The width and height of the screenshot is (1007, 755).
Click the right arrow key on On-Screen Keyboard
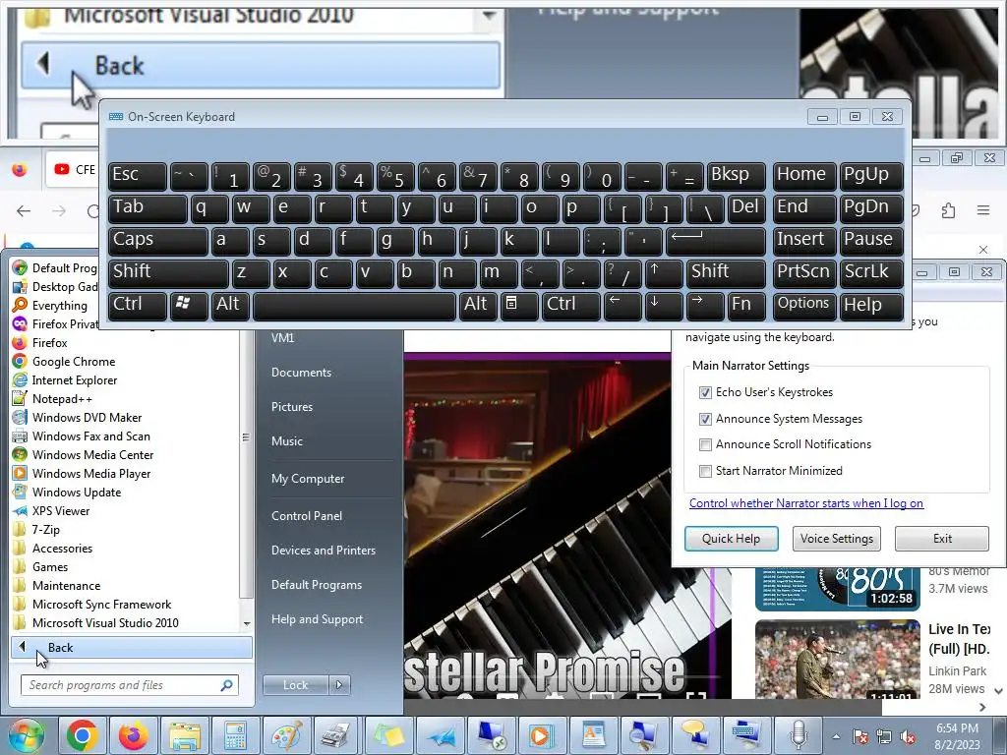pos(704,305)
